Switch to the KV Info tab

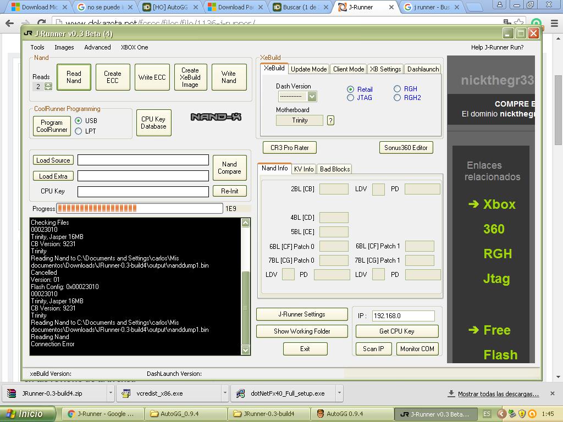303,169
